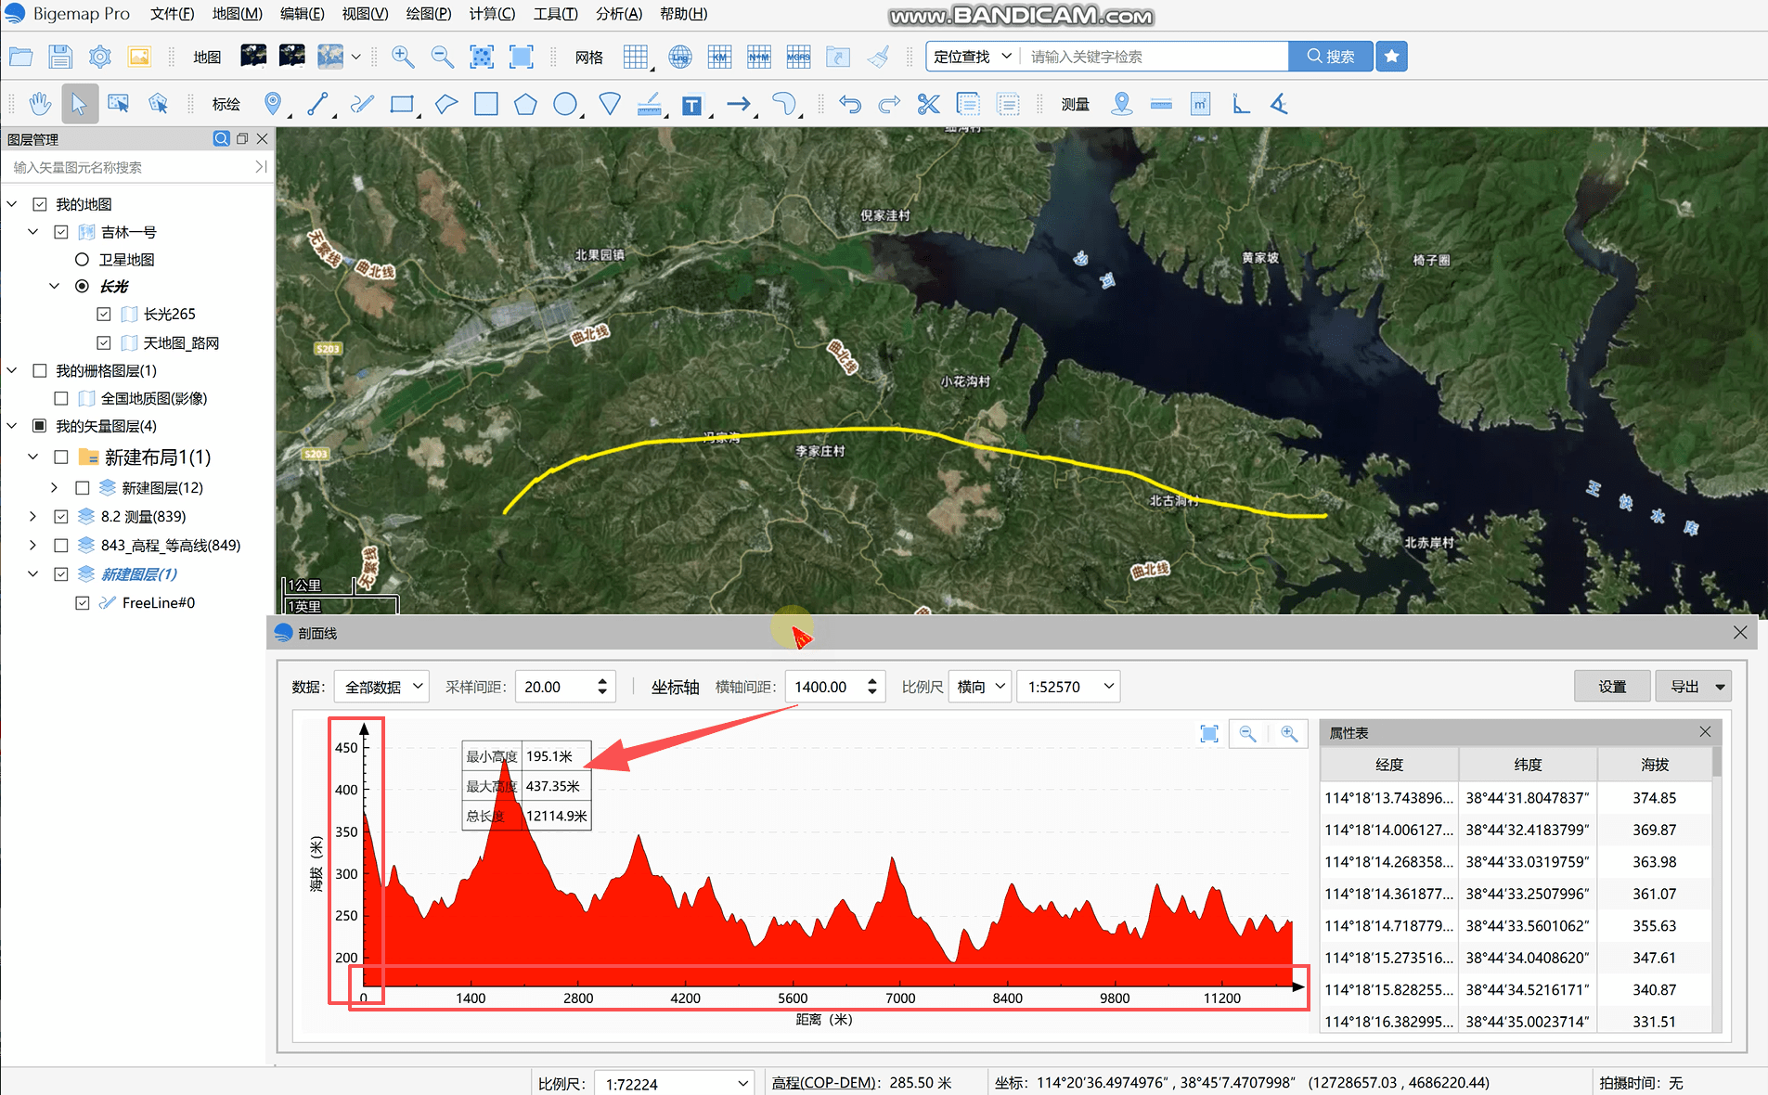Expand the 新建图层(12) tree node

pyautogui.click(x=54, y=487)
